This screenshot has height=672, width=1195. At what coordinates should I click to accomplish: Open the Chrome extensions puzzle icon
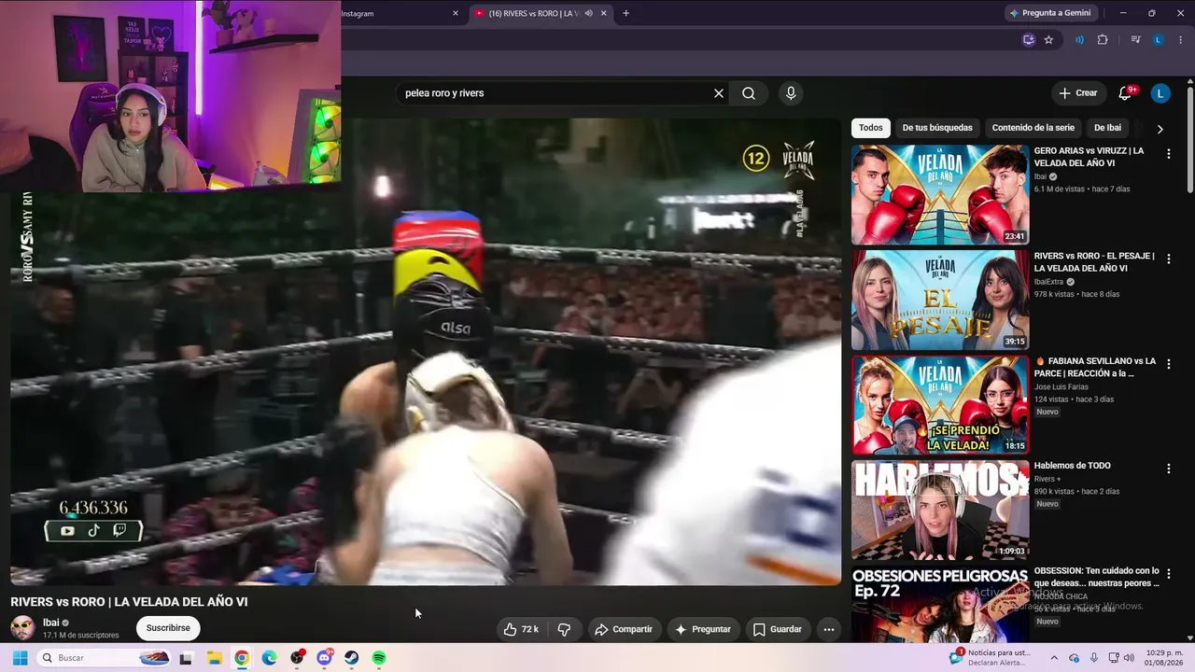point(1103,40)
